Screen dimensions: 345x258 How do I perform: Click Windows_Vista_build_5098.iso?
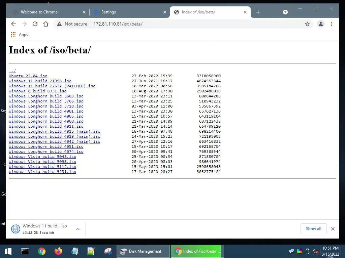pos(42,162)
